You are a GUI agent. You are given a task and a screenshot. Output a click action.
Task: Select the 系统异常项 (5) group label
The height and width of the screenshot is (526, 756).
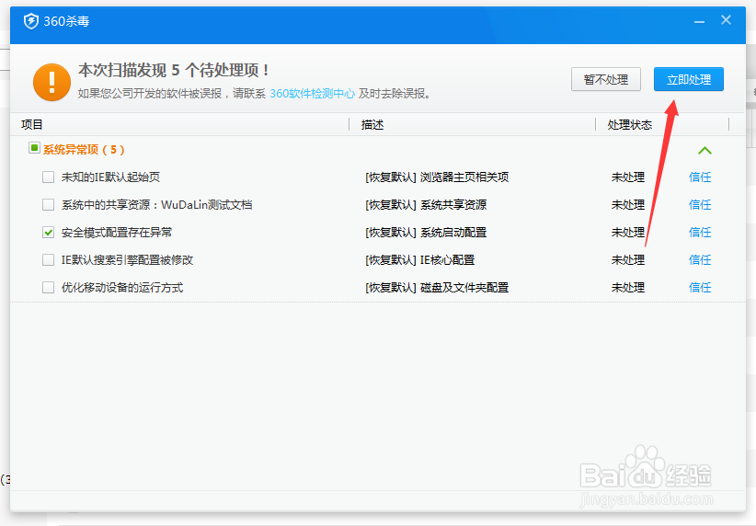[84, 150]
